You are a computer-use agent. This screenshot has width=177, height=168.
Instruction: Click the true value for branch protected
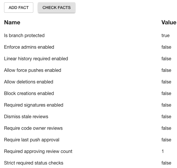pyautogui.click(x=165, y=35)
